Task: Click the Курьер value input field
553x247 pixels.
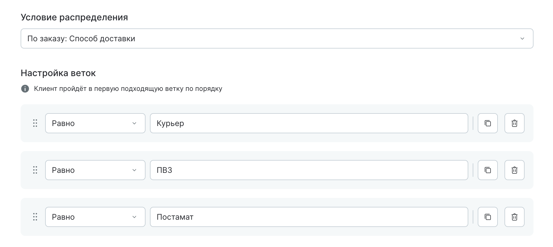Action: [309, 123]
